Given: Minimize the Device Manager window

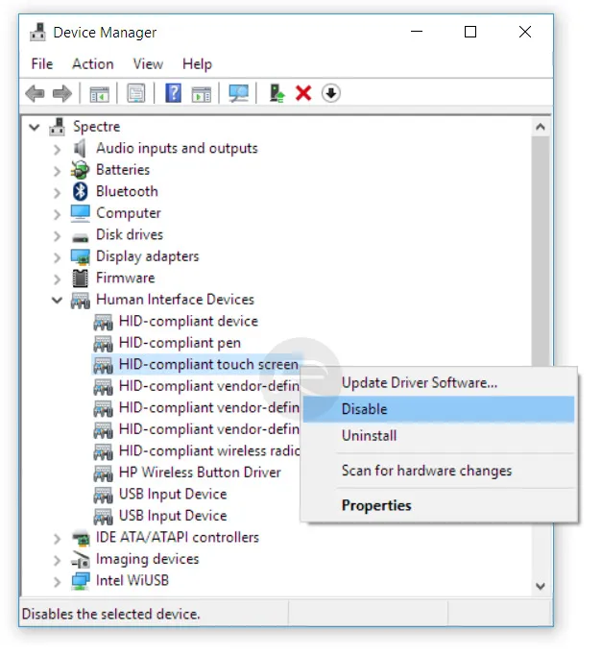Looking at the screenshot, I should (417, 32).
